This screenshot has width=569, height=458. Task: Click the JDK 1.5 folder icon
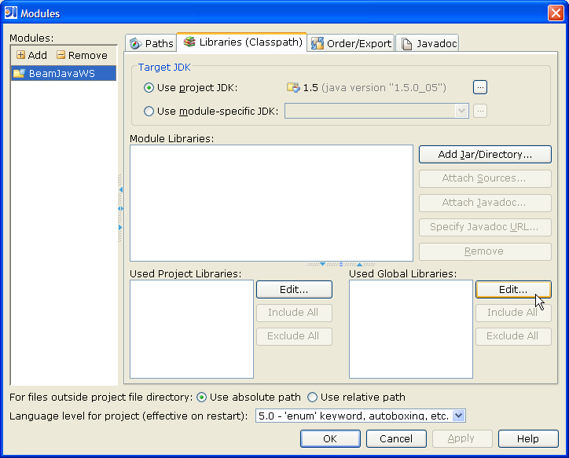coord(293,87)
